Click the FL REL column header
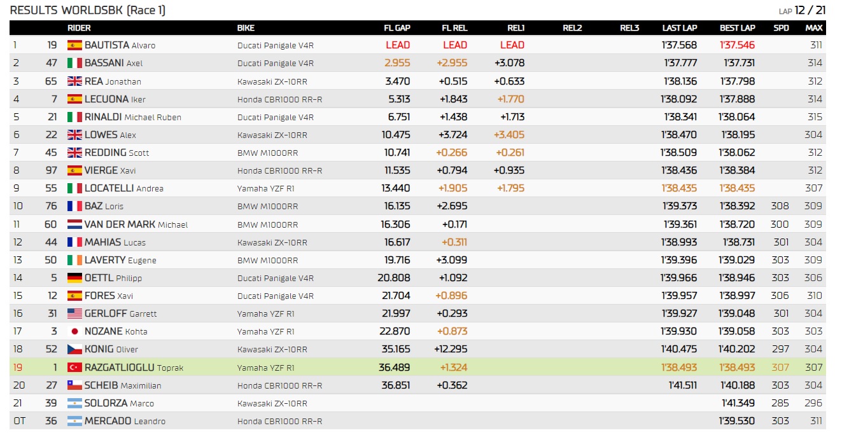 click(454, 28)
